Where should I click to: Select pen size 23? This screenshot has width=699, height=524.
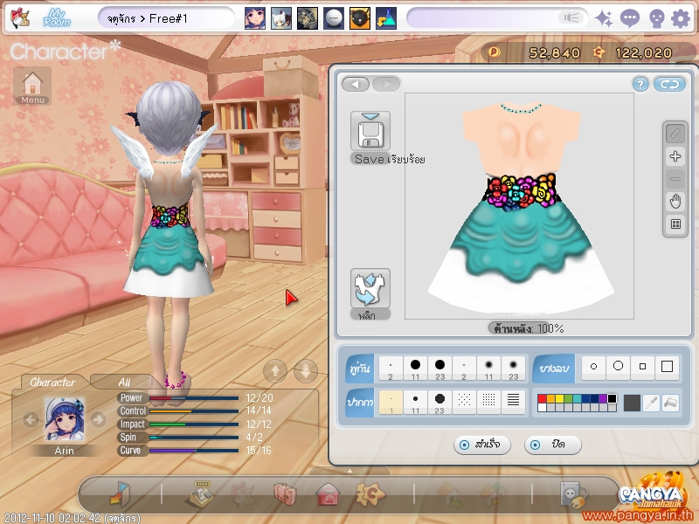(439, 402)
